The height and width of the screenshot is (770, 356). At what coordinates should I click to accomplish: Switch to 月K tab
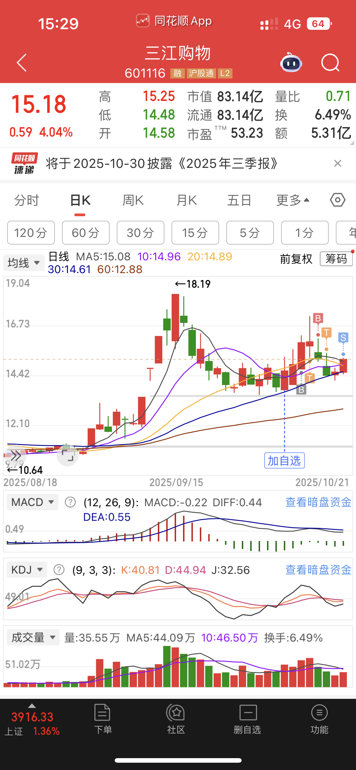187,200
